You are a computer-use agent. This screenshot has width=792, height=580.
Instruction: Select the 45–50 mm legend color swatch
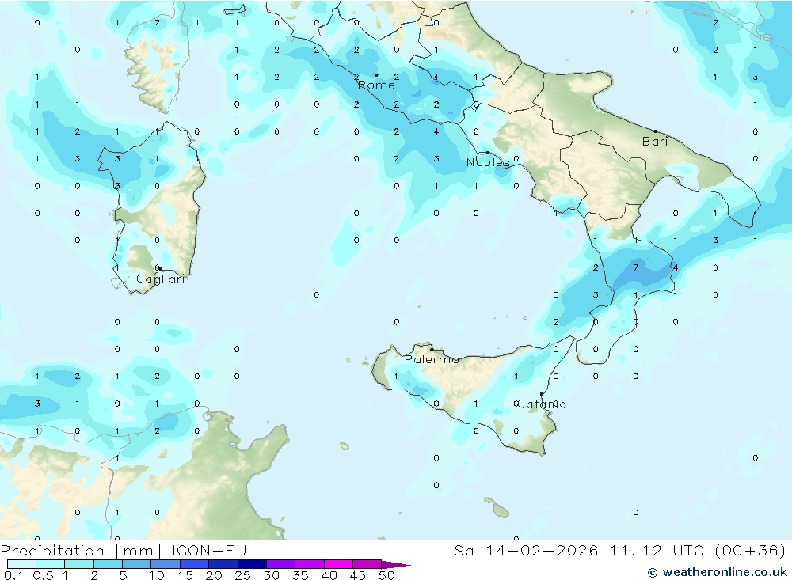(x=367, y=564)
